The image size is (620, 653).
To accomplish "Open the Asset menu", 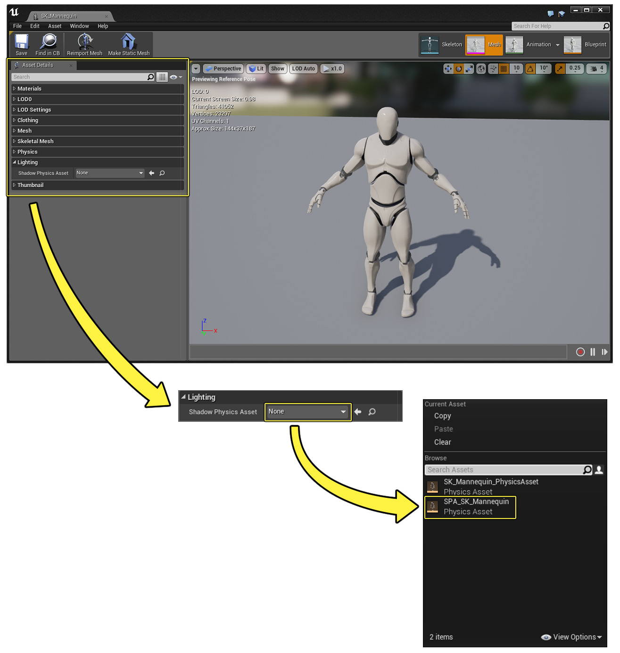I will [54, 26].
